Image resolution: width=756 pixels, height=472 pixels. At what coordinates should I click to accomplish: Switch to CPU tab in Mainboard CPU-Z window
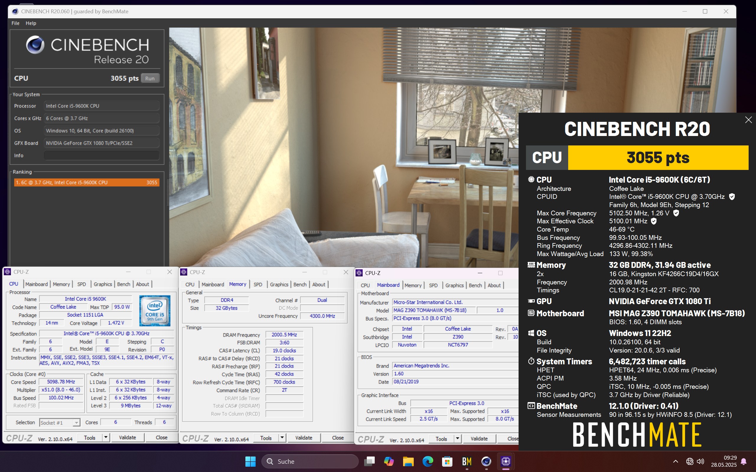[x=365, y=285]
